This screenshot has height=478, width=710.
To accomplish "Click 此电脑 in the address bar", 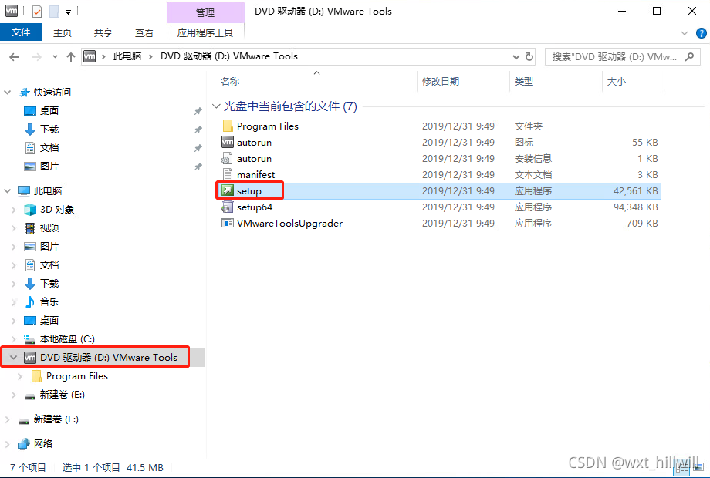I will pyautogui.click(x=127, y=56).
